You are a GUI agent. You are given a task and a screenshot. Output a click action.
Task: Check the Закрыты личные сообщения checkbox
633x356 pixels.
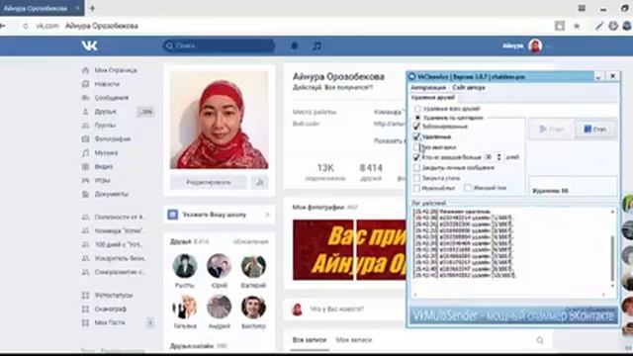pos(417,167)
